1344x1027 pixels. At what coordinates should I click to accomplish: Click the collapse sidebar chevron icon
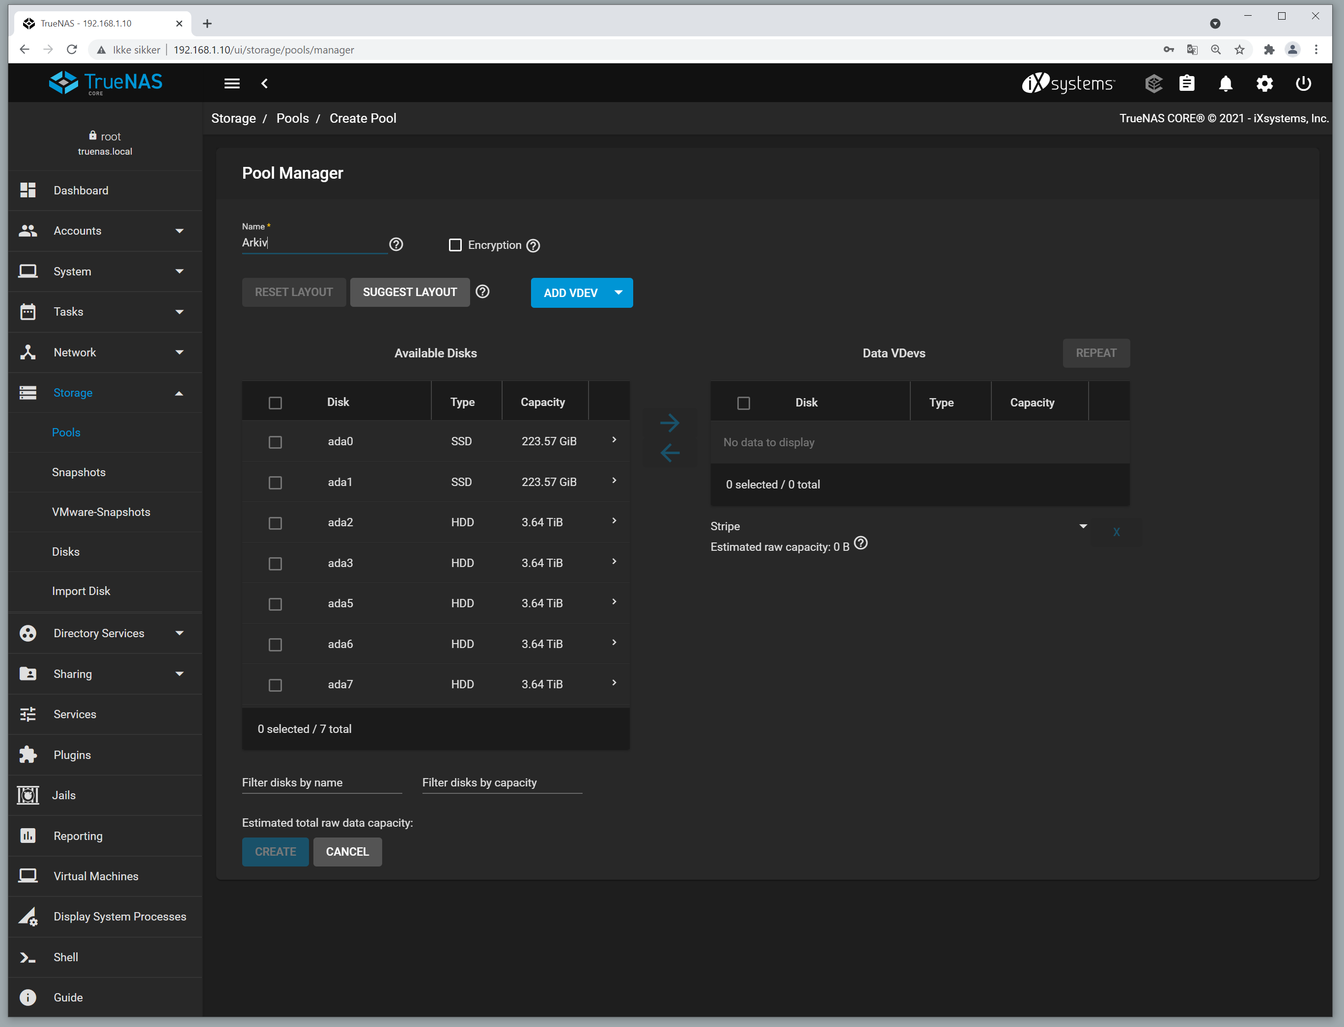tap(264, 84)
